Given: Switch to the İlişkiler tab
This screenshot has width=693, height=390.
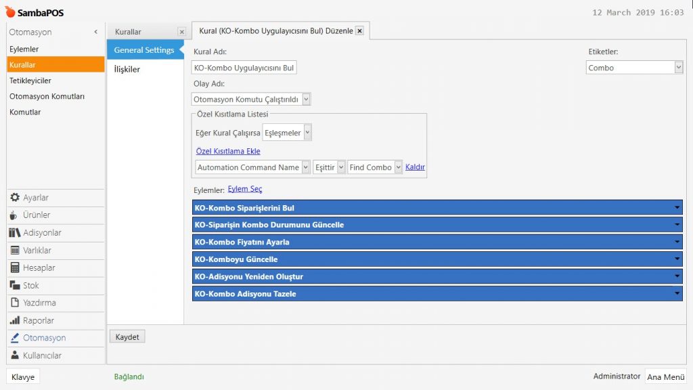Looking at the screenshot, I should click(127, 69).
